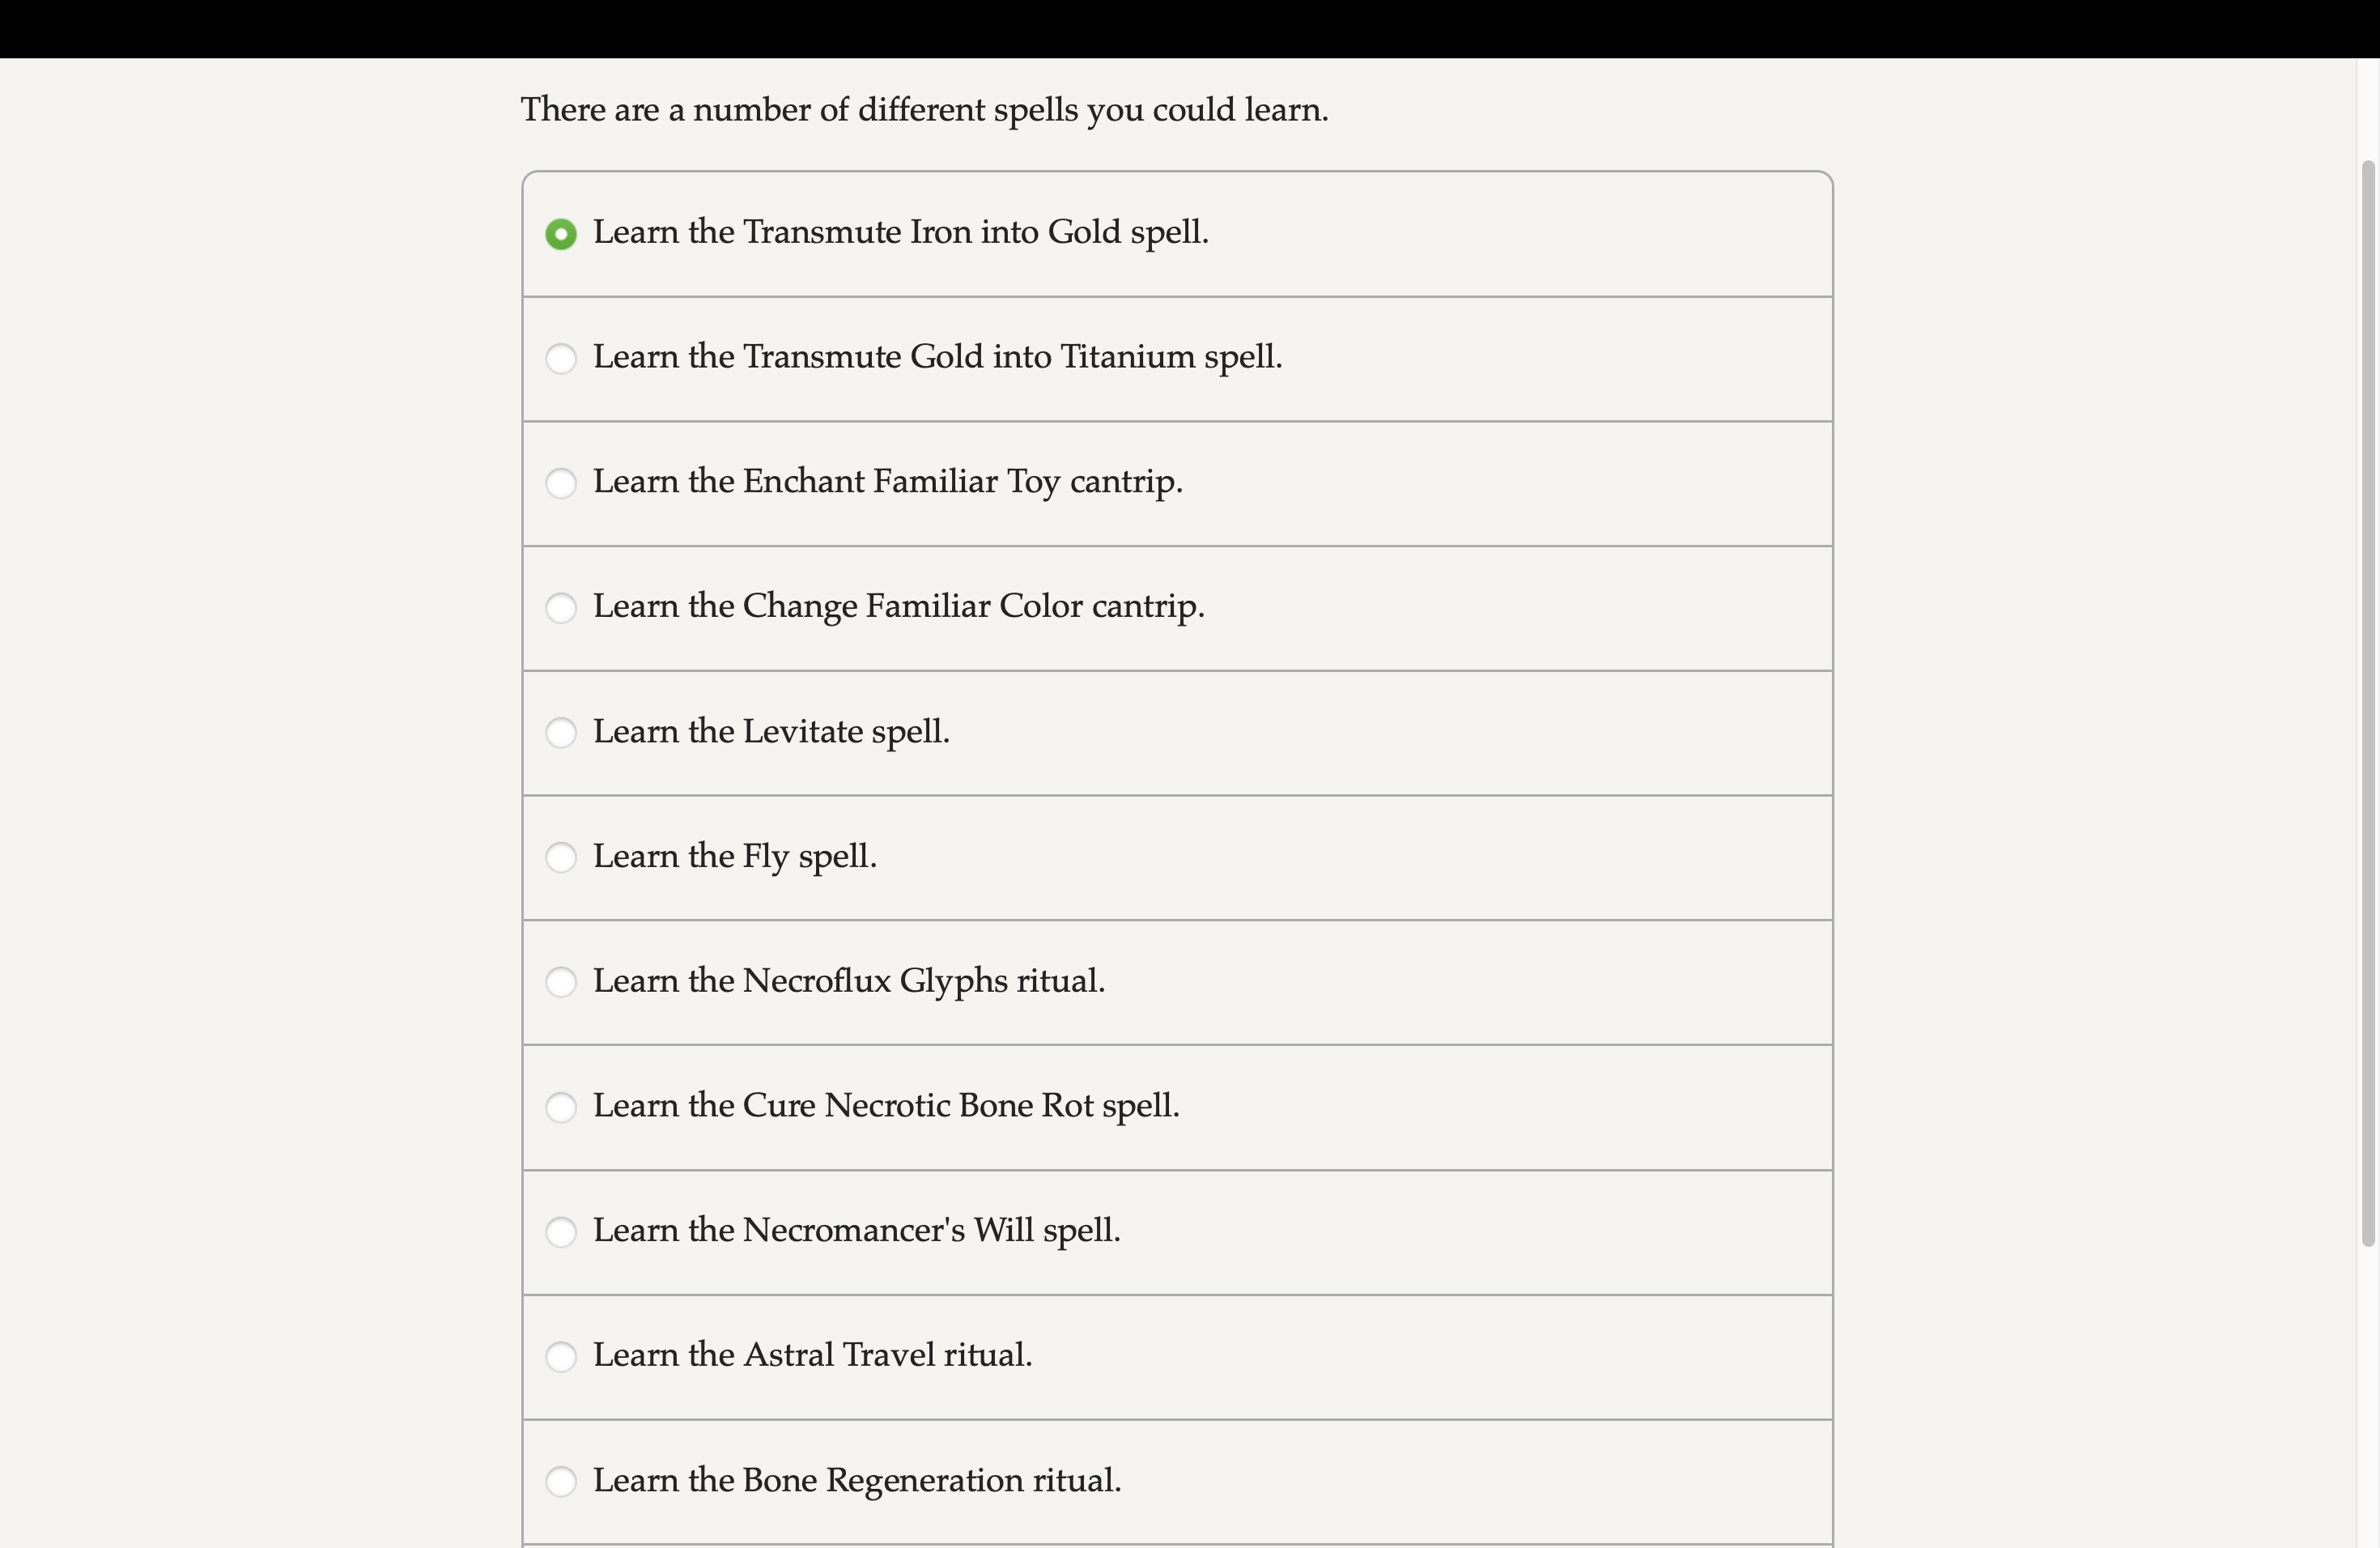Select the Change Familiar Color cantrip
The height and width of the screenshot is (1548, 2380).
pyautogui.click(x=562, y=608)
